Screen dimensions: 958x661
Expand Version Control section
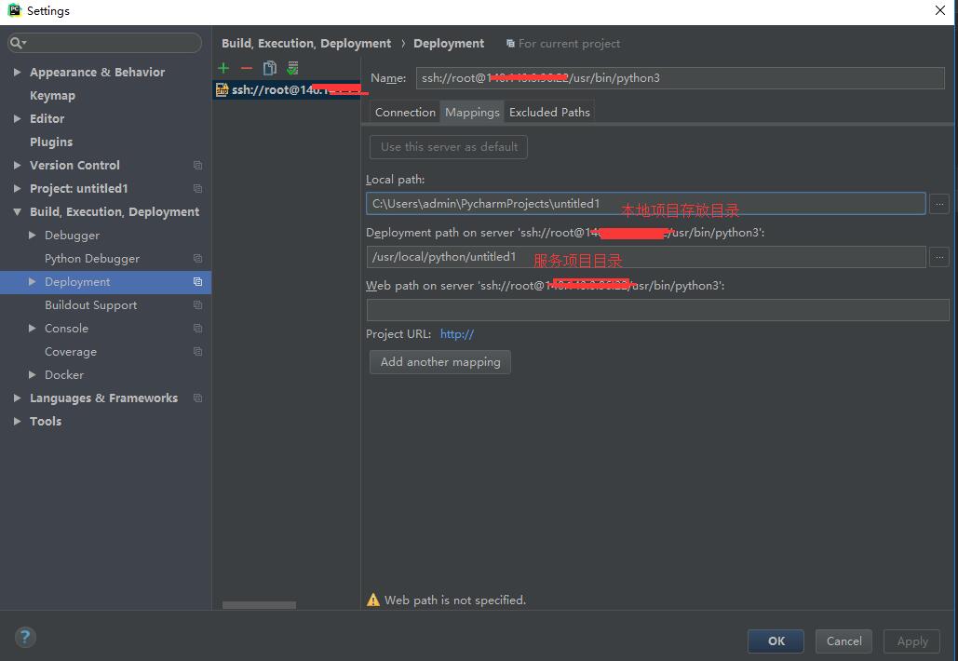coord(17,165)
